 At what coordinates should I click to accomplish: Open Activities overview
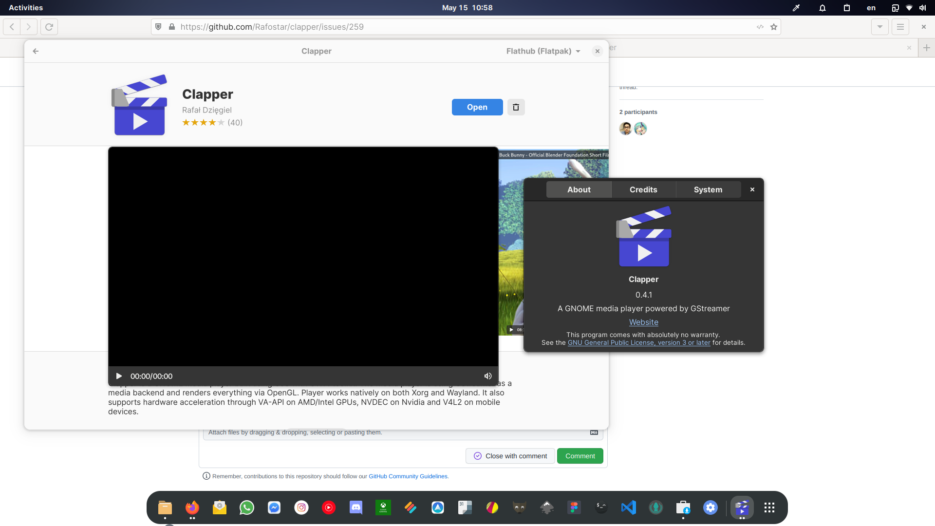[26, 8]
